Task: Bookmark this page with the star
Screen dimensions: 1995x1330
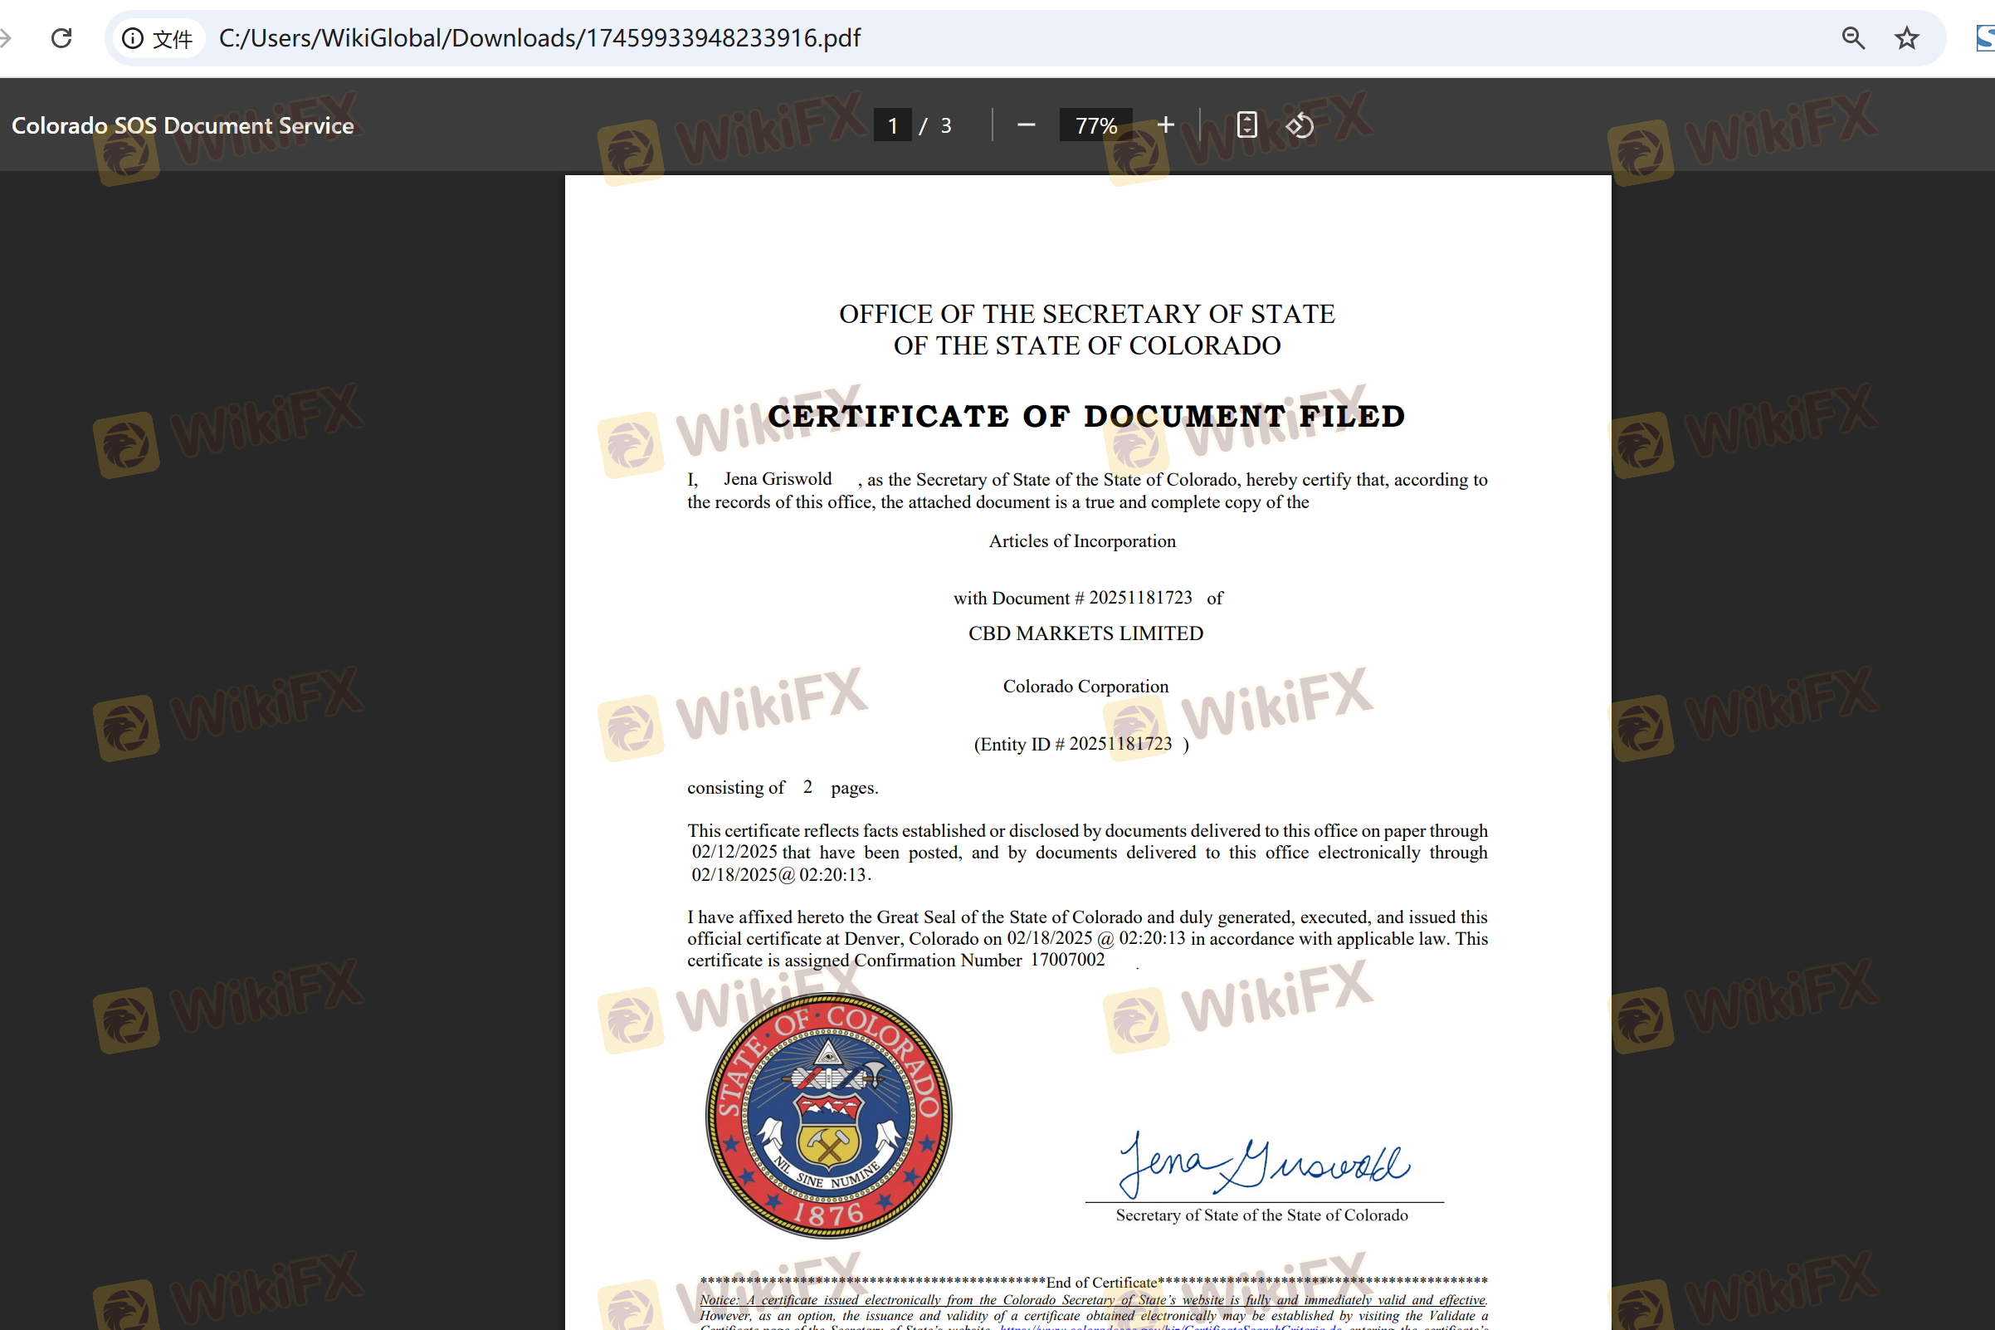Action: tap(1906, 38)
